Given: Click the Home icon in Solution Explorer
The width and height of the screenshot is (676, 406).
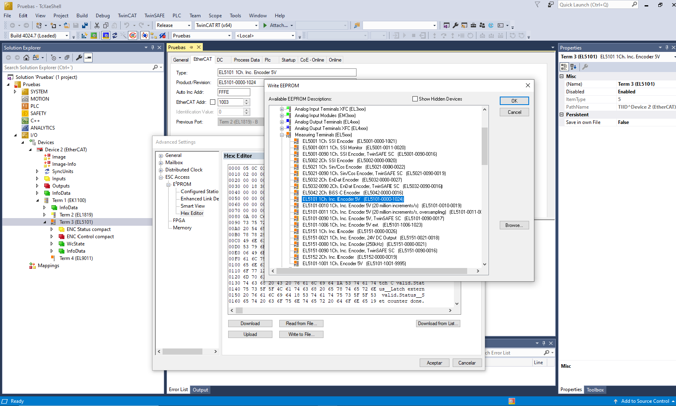Looking at the screenshot, I should pyautogui.click(x=26, y=58).
